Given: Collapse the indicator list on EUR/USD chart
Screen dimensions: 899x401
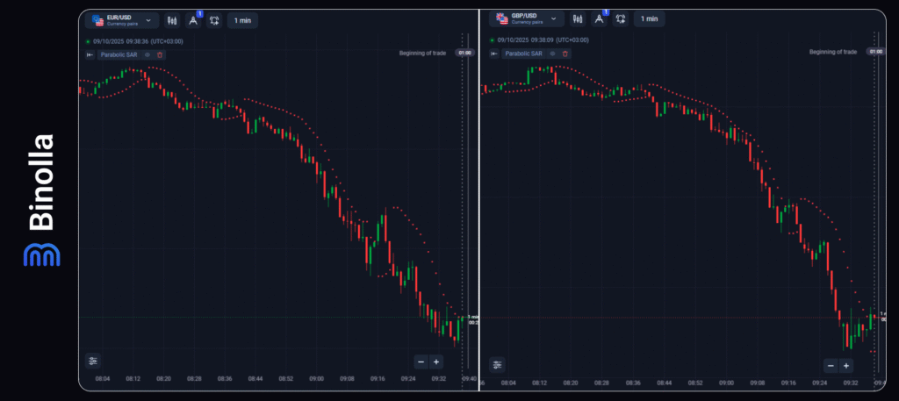Looking at the screenshot, I should pyautogui.click(x=90, y=54).
